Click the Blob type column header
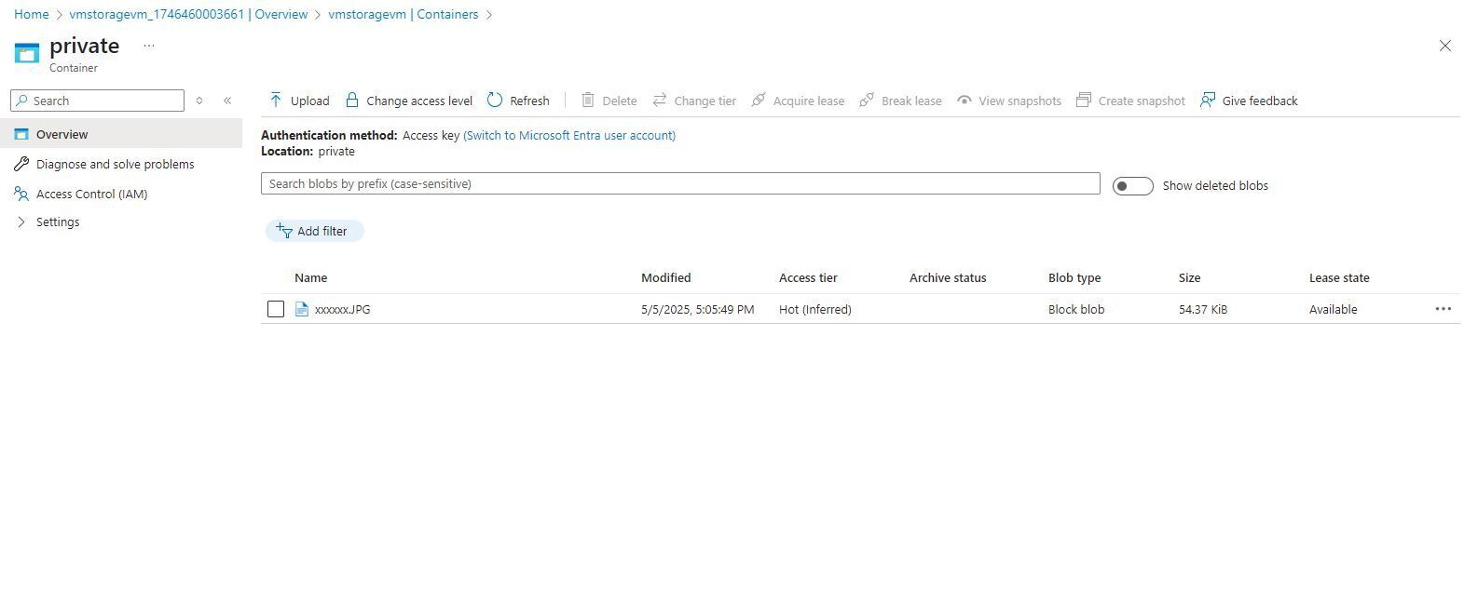The height and width of the screenshot is (591, 1464). click(x=1074, y=277)
